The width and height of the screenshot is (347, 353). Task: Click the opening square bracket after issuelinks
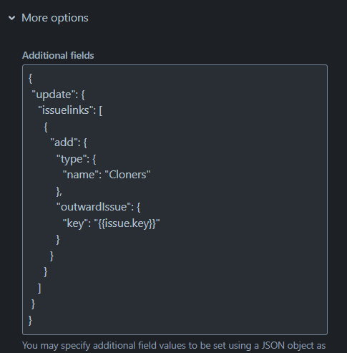[101, 111]
